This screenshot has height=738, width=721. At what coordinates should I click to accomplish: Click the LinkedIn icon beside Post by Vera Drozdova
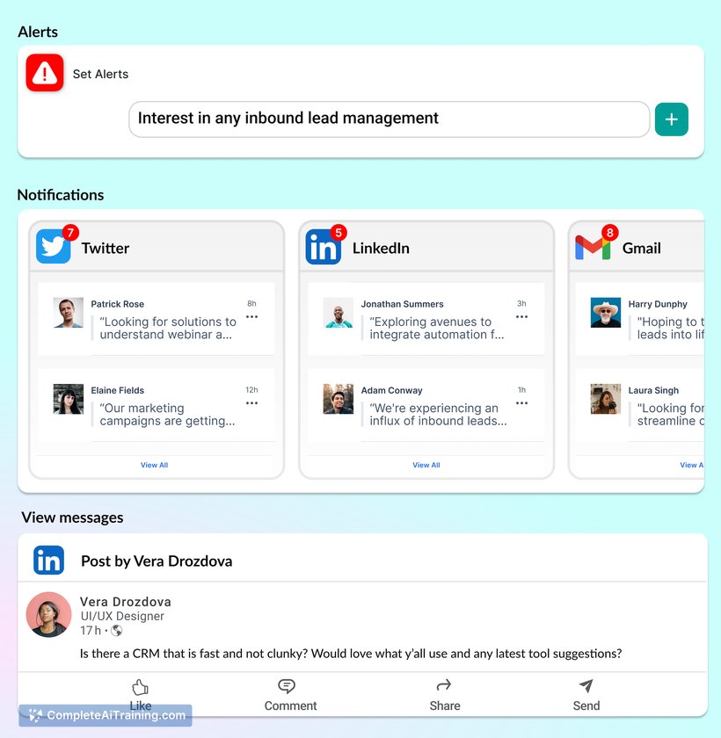(x=48, y=561)
